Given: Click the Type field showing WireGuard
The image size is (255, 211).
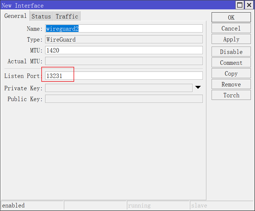Looking at the screenshot, I should (124, 39).
